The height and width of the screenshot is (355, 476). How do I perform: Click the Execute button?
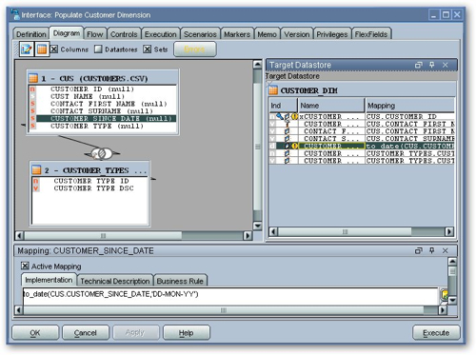436,333
